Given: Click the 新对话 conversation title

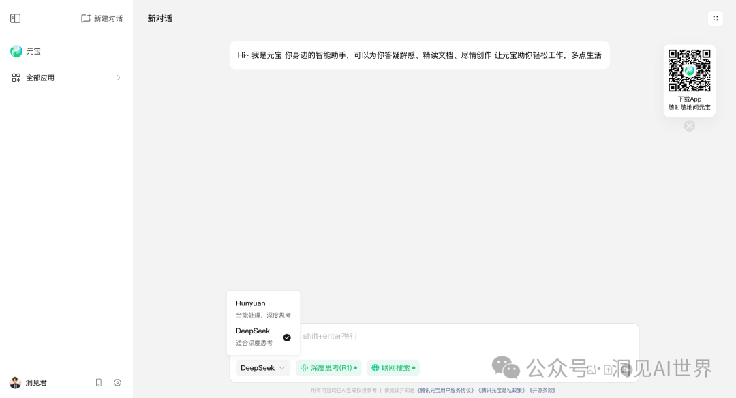Looking at the screenshot, I should pyautogui.click(x=159, y=18).
